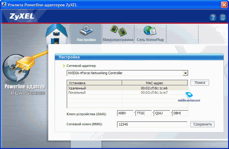Click MAC address 00:02:cf:8c:1c:e7
The height and width of the screenshot is (149, 229).
point(154,92)
